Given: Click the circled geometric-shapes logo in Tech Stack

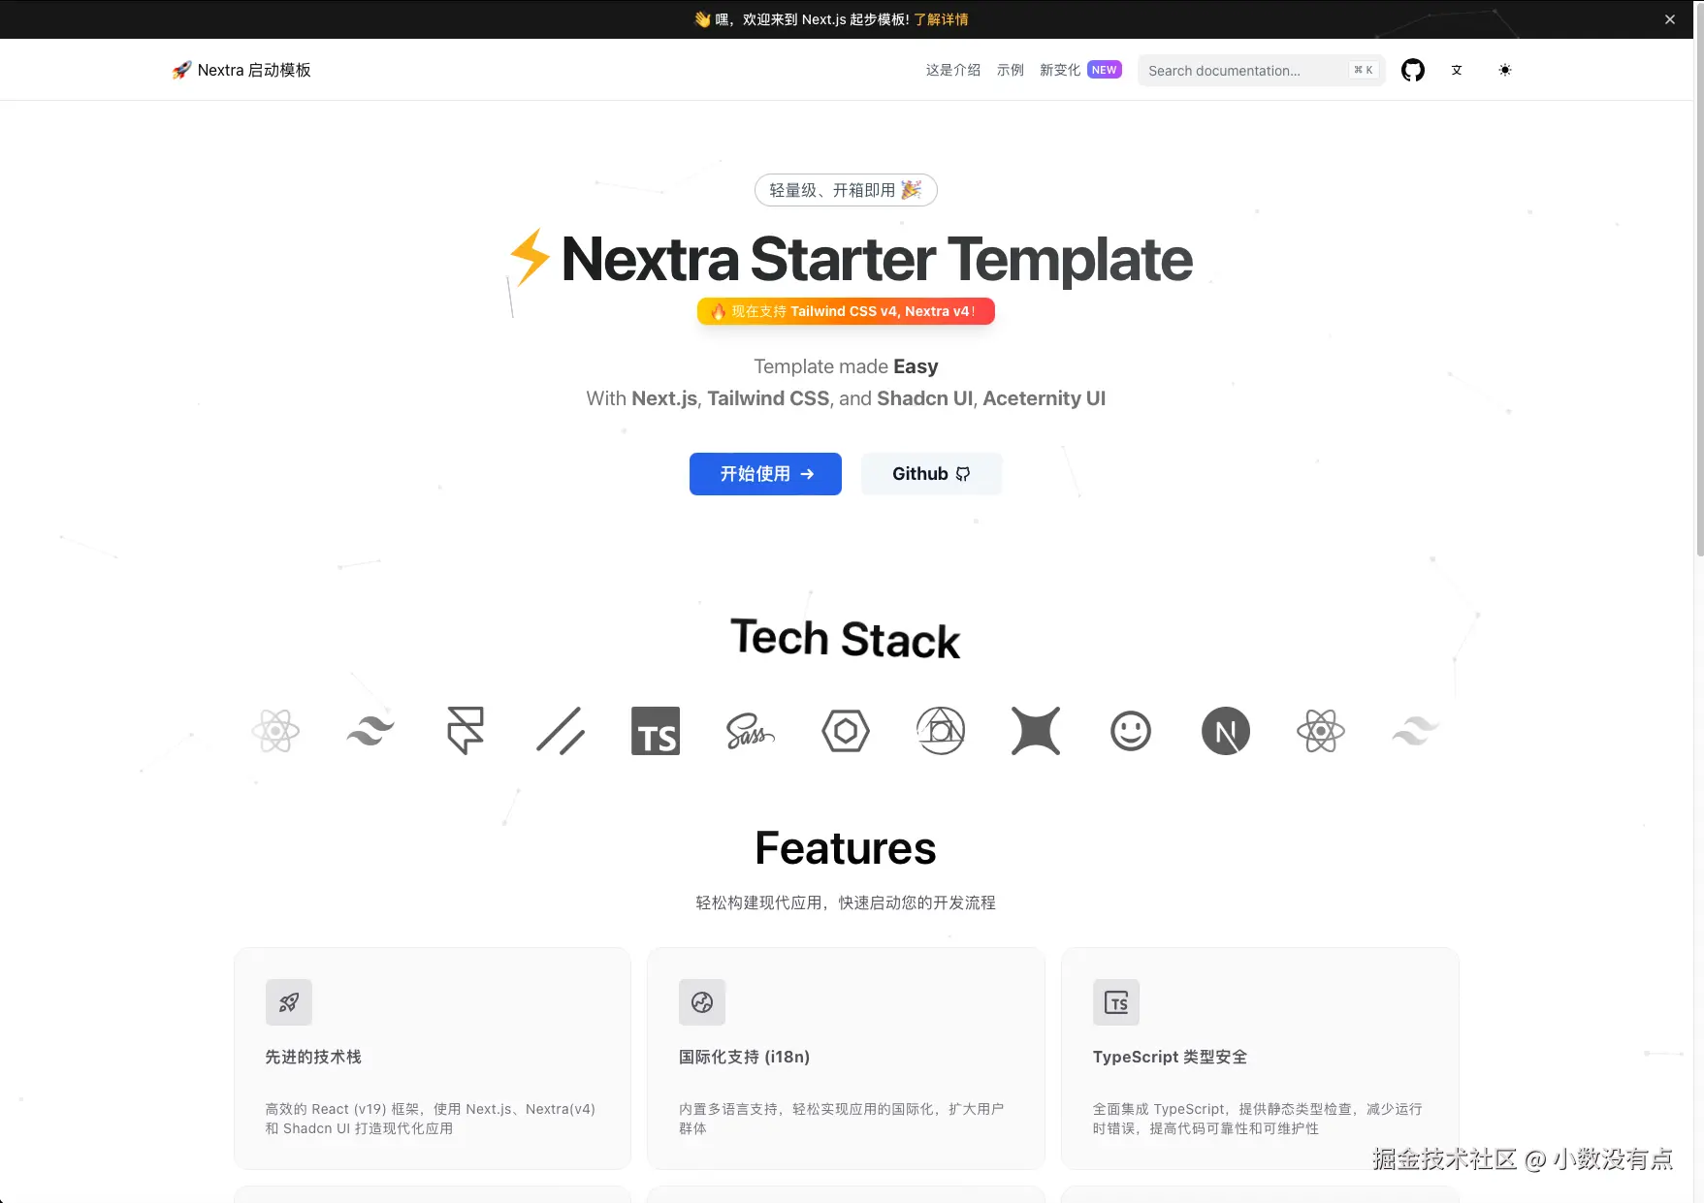Looking at the screenshot, I should (941, 731).
